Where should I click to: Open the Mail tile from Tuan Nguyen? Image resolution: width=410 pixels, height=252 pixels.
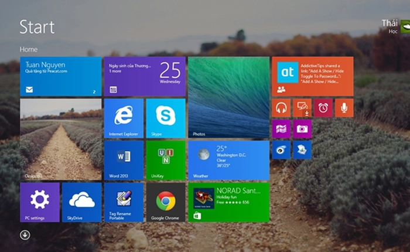coord(61,76)
